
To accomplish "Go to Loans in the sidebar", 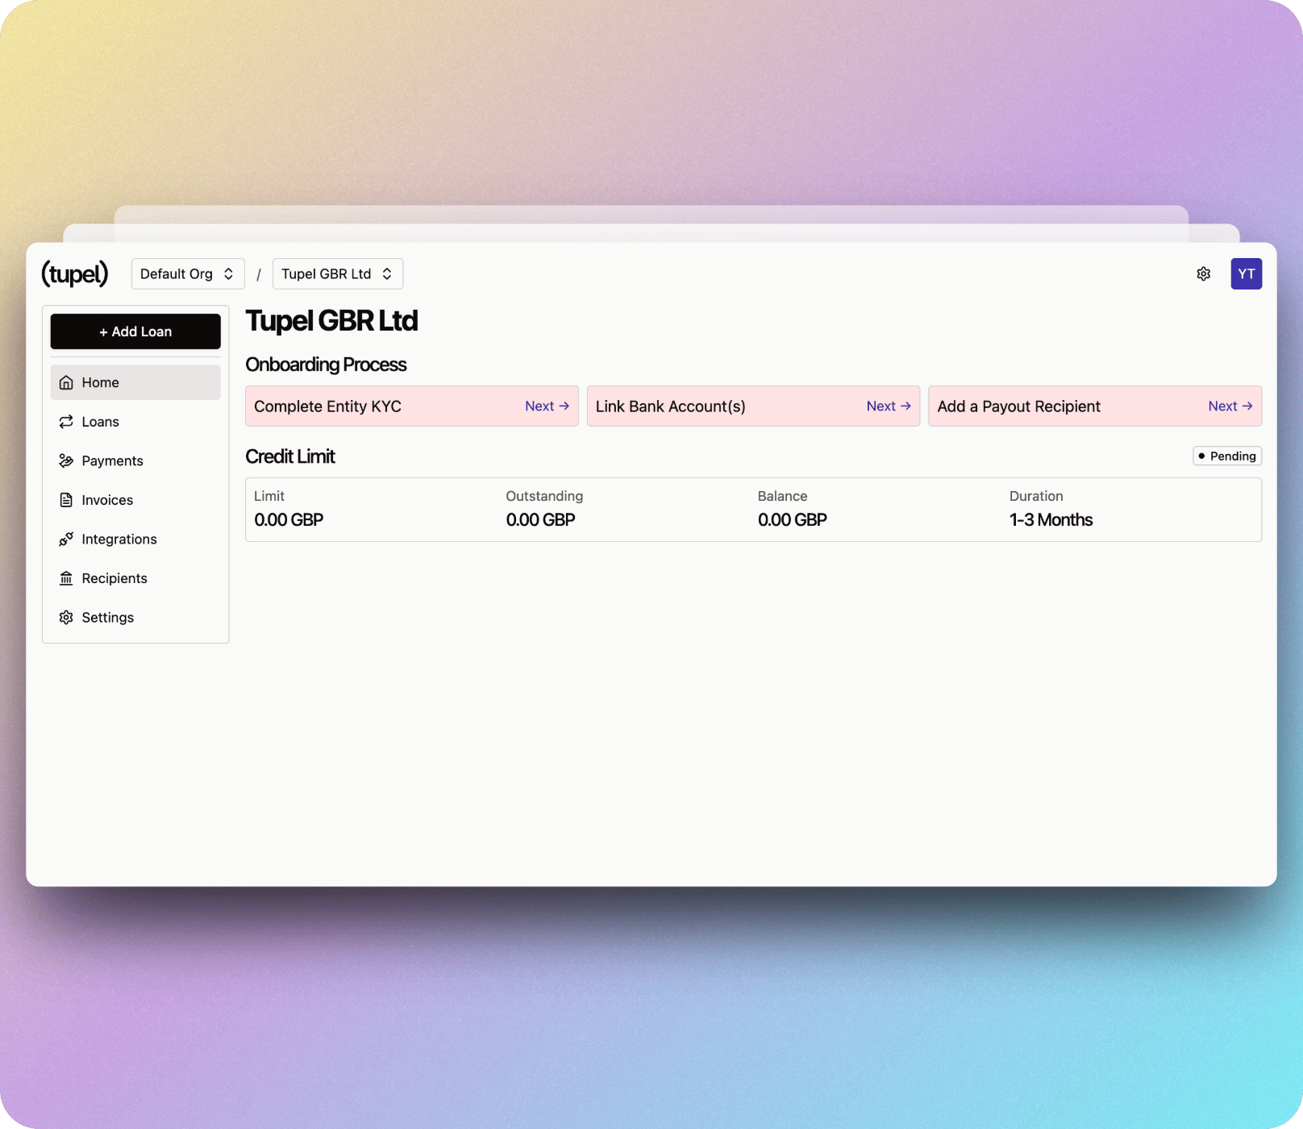I will [101, 422].
